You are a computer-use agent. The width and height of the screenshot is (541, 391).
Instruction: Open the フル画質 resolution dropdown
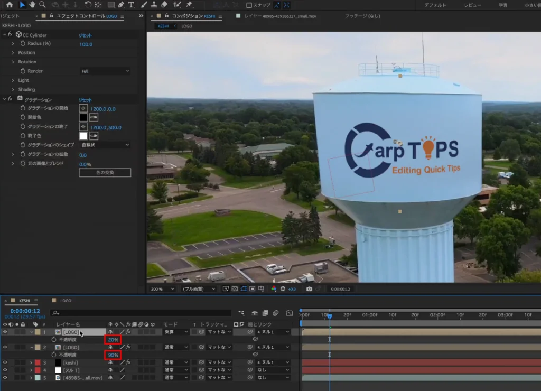(199, 289)
